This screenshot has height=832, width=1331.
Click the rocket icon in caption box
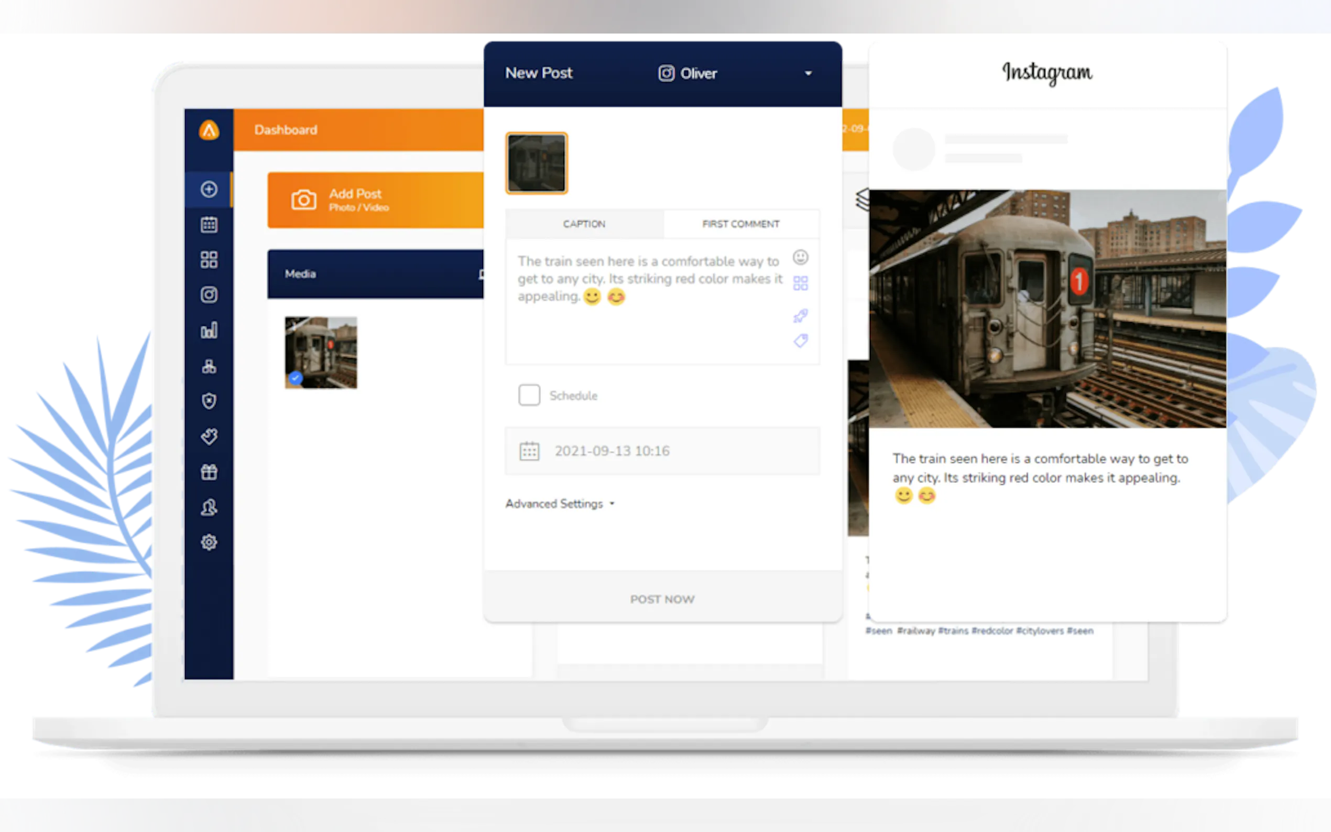point(800,316)
